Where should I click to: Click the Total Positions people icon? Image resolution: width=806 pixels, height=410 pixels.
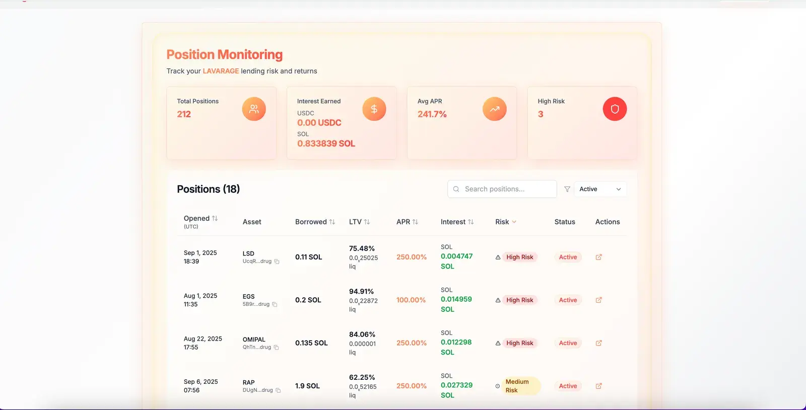(x=254, y=109)
